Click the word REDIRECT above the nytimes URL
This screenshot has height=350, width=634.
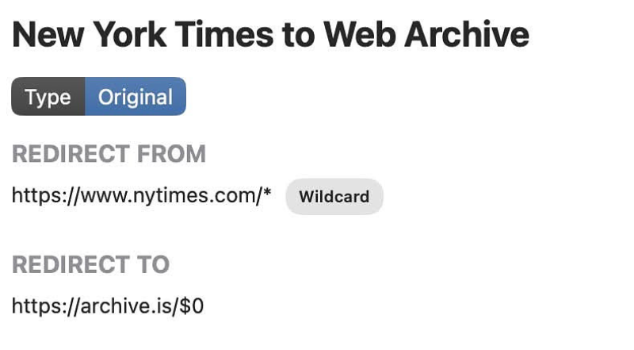click(x=71, y=154)
